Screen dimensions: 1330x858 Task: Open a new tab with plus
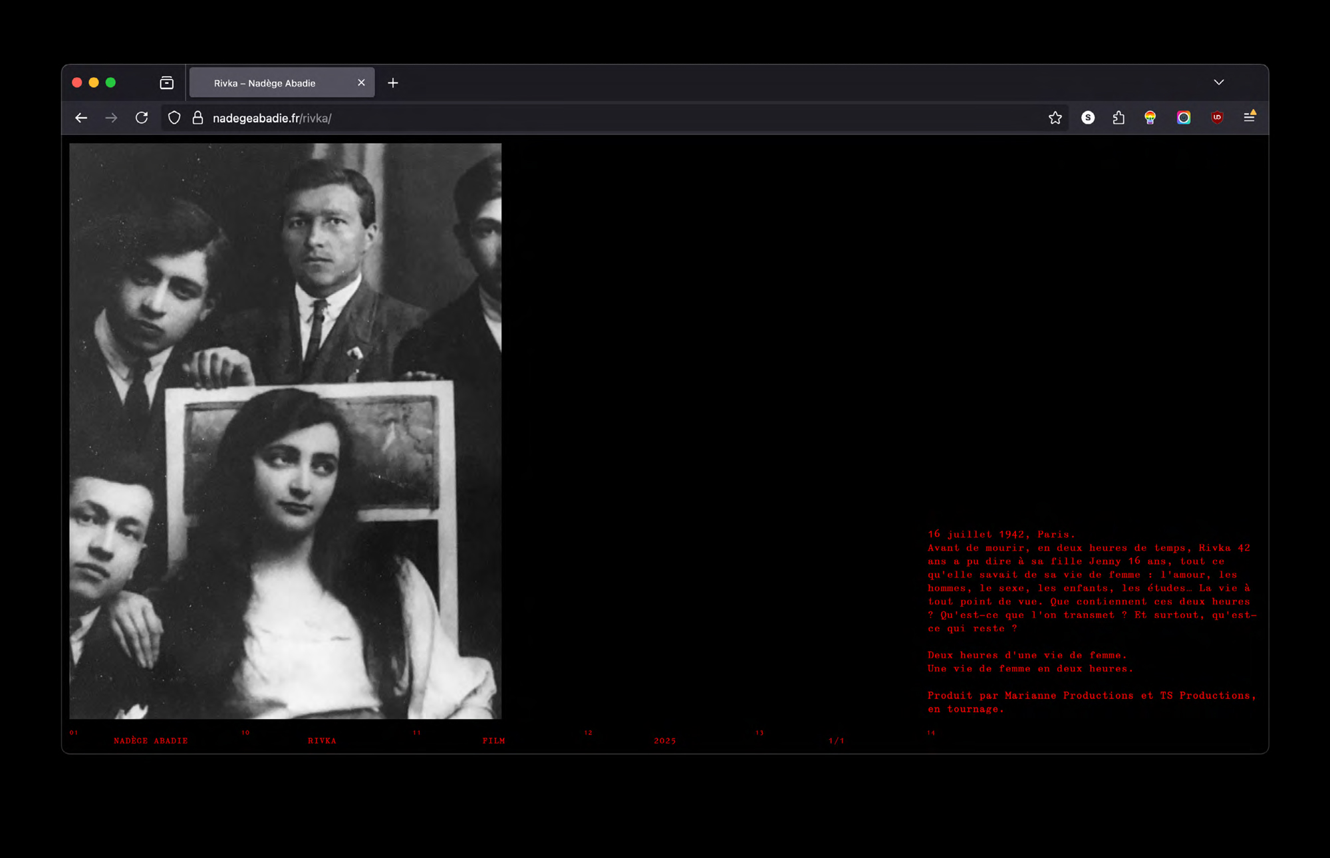pos(393,82)
